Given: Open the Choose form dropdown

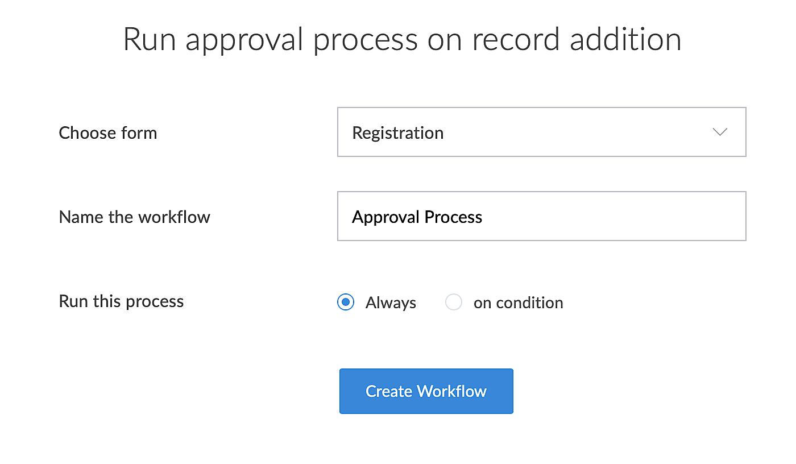Looking at the screenshot, I should (x=541, y=132).
